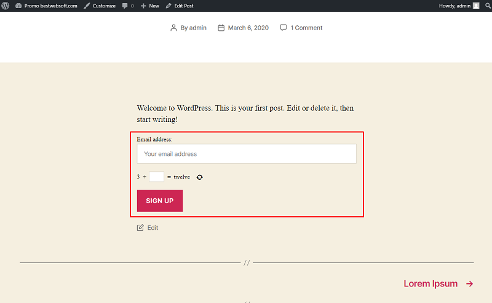View pending comments bubble in admin bar
This screenshot has height=303, width=492.
[x=128, y=6]
